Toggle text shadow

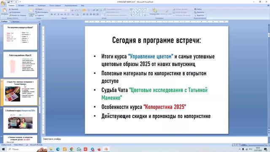(65, 14)
